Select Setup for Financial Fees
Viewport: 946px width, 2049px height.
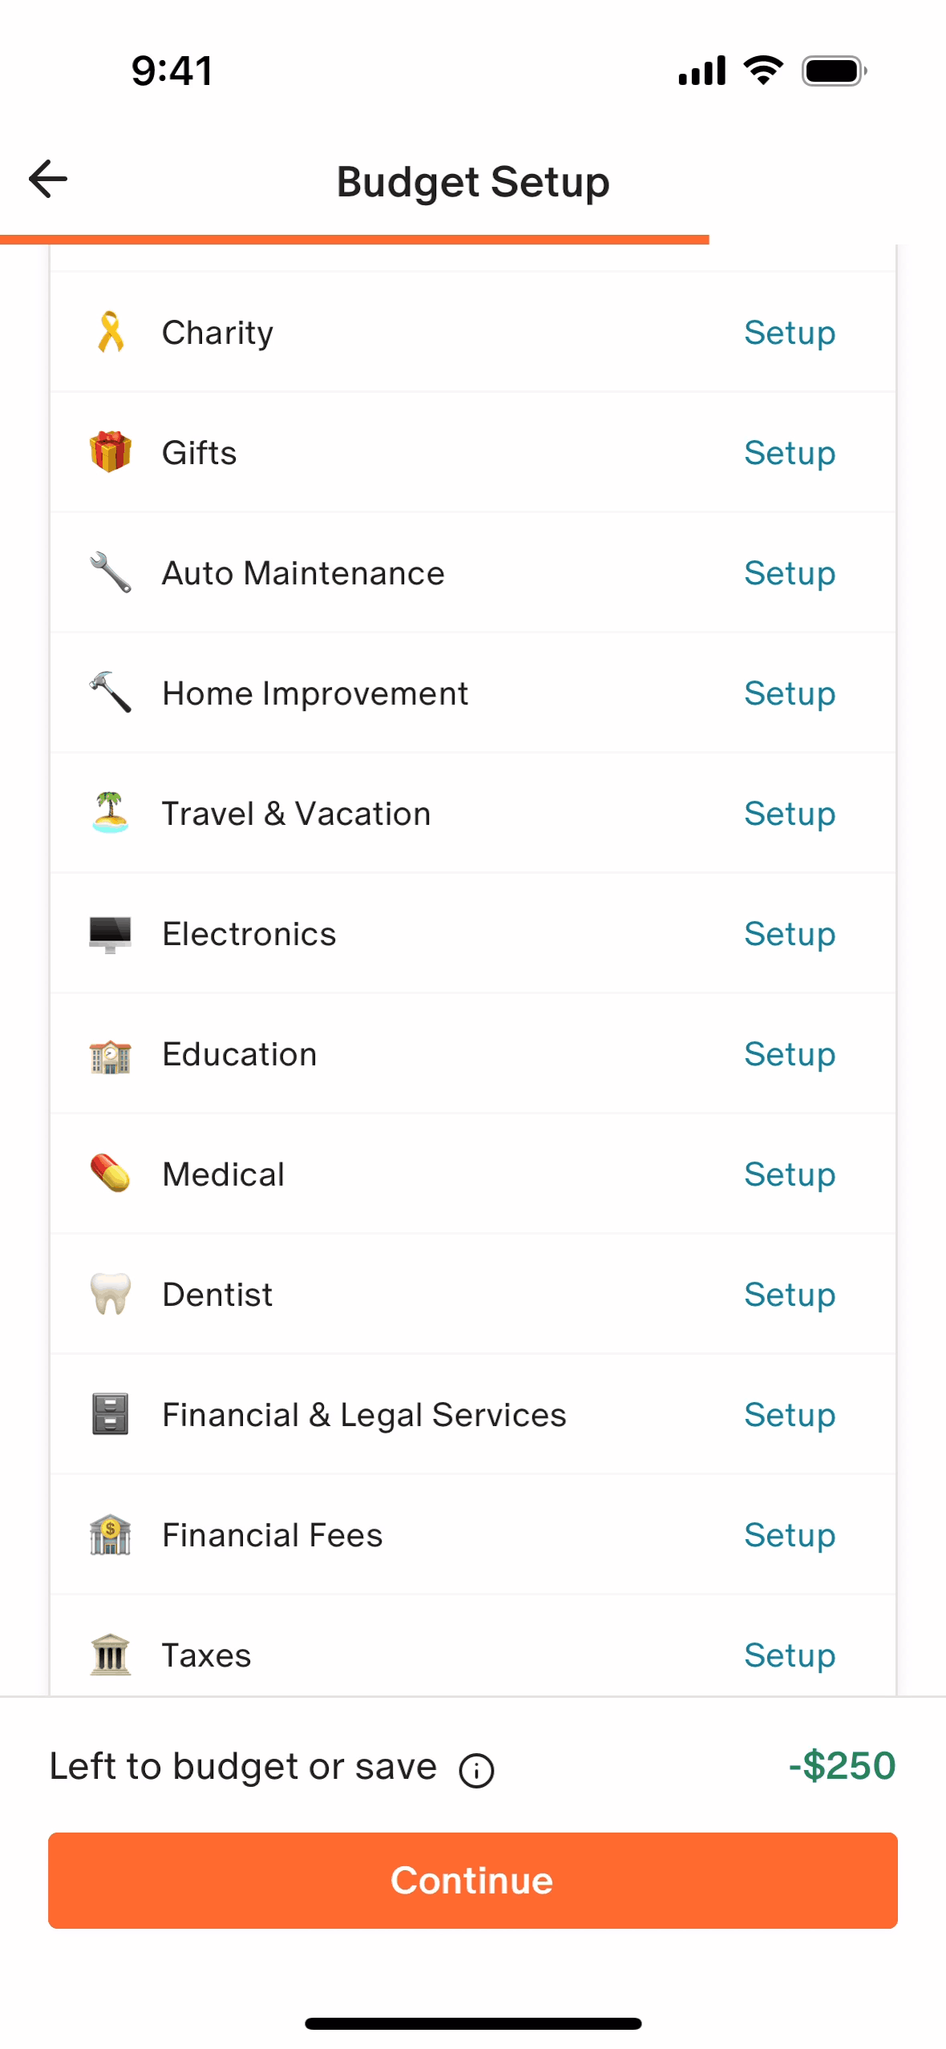click(x=790, y=1535)
